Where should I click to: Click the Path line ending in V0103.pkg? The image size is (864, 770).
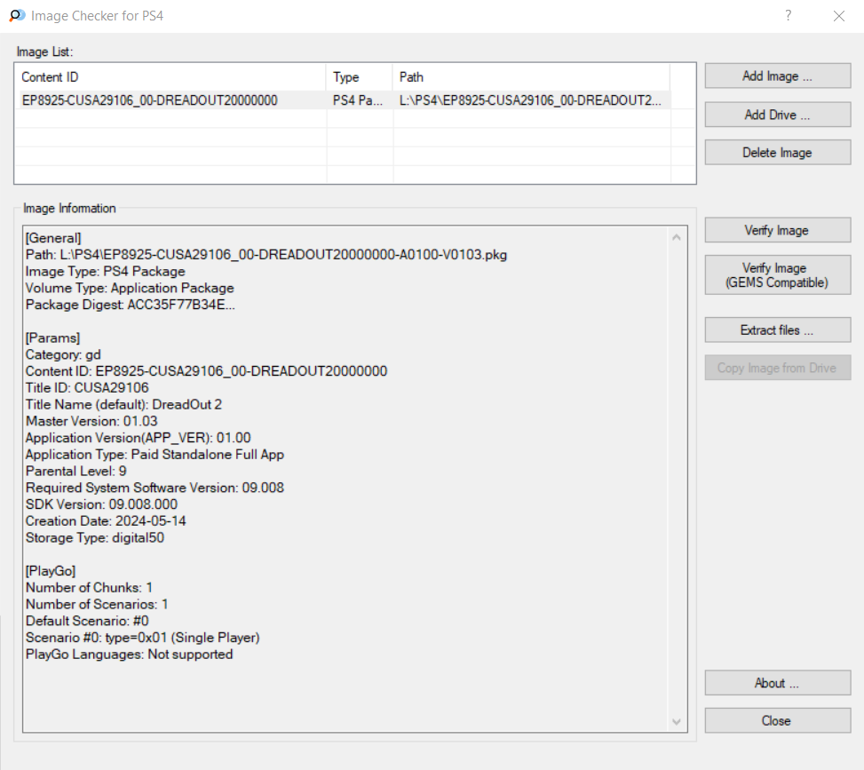point(266,255)
